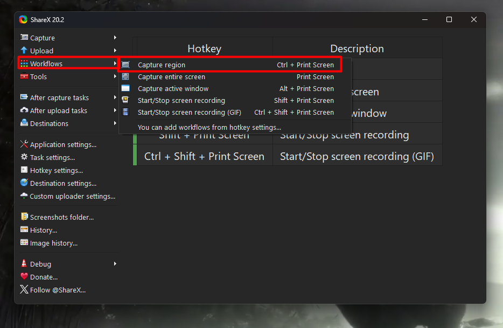The width and height of the screenshot is (503, 328).
Task: Click the Donate... link
Action: pos(44,277)
